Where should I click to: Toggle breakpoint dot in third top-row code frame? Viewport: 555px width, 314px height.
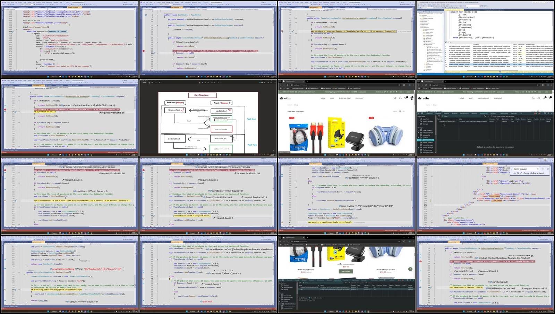click(282, 31)
